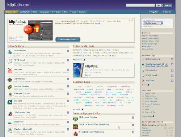
Task: Open the Get KlipFolio tab
Action: click(25, 12)
